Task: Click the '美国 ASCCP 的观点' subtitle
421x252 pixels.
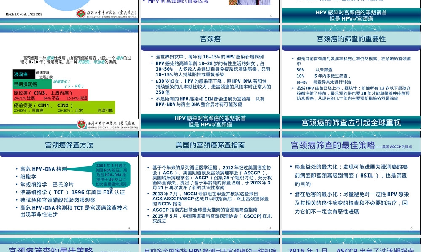Action: (x=397, y=147)
